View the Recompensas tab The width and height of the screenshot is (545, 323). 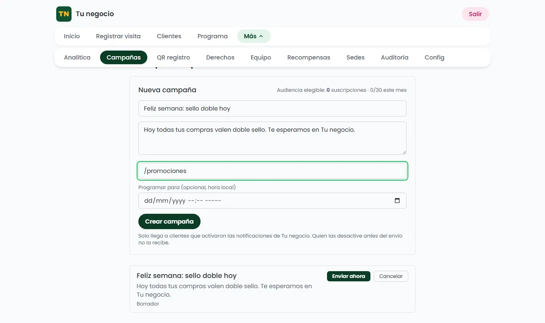(x=309, y=57)
